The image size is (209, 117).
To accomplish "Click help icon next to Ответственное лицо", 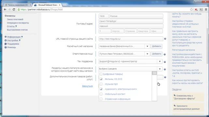I will [165, 54].
